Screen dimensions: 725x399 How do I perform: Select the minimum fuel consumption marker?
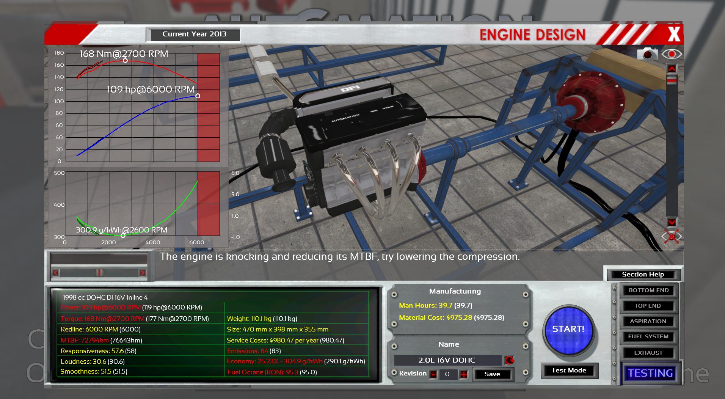coord(123,236)
